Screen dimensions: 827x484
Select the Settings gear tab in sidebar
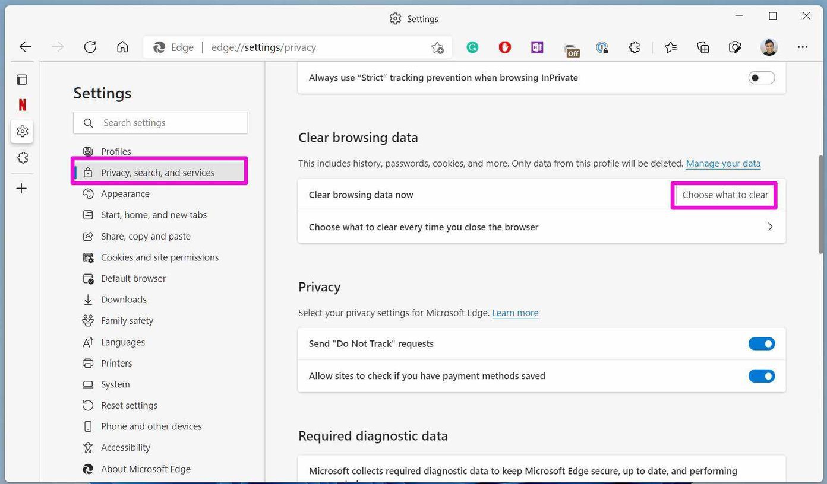click(x=22, y=131)
